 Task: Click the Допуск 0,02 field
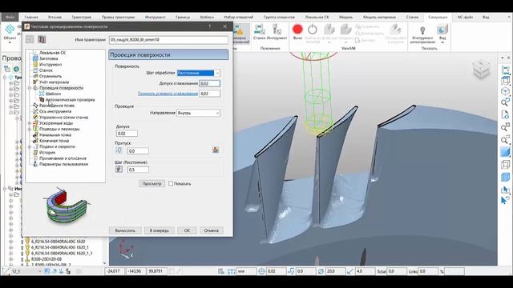[x=127, y=134]
